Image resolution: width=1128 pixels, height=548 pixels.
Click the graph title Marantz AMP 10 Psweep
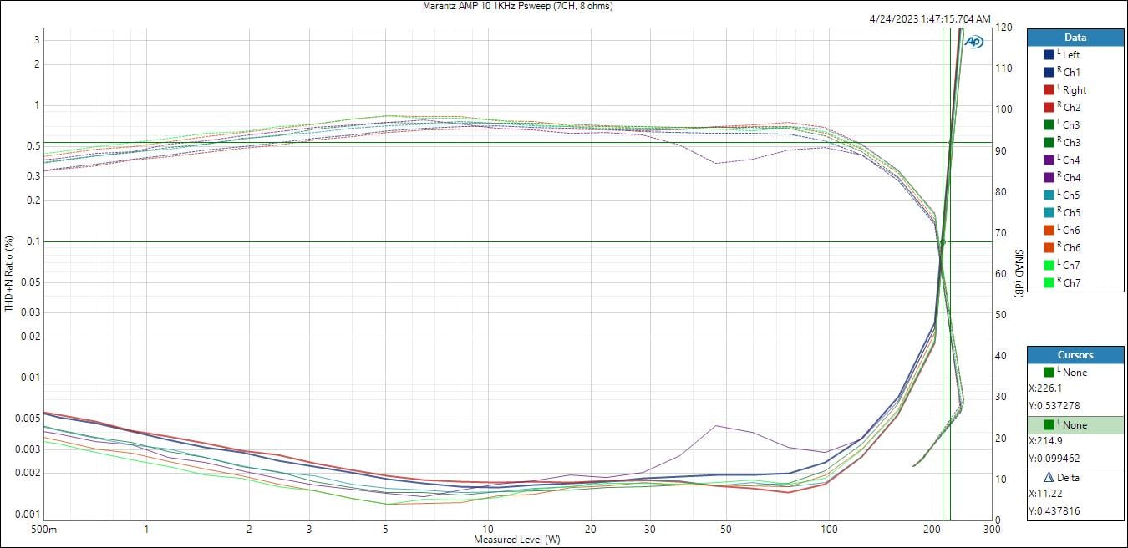518,6
